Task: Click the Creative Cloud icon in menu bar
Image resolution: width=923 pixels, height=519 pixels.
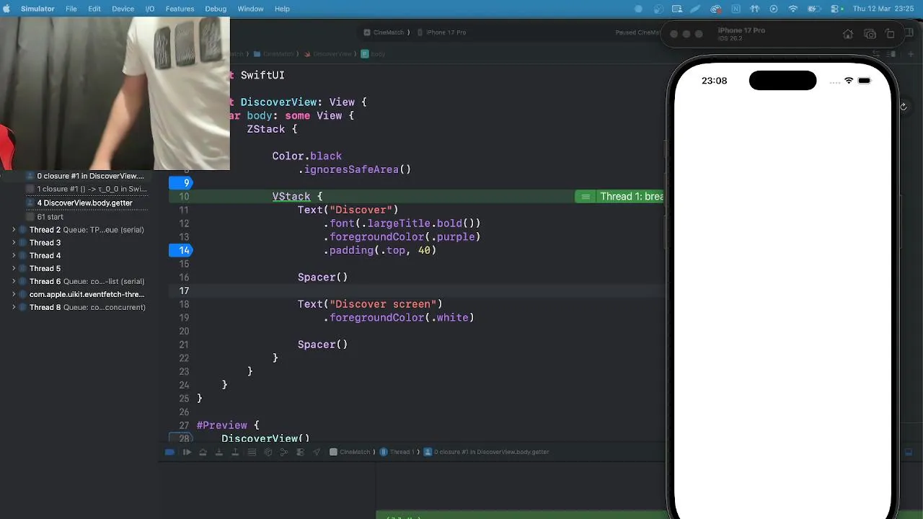Action: pos(715,9)
